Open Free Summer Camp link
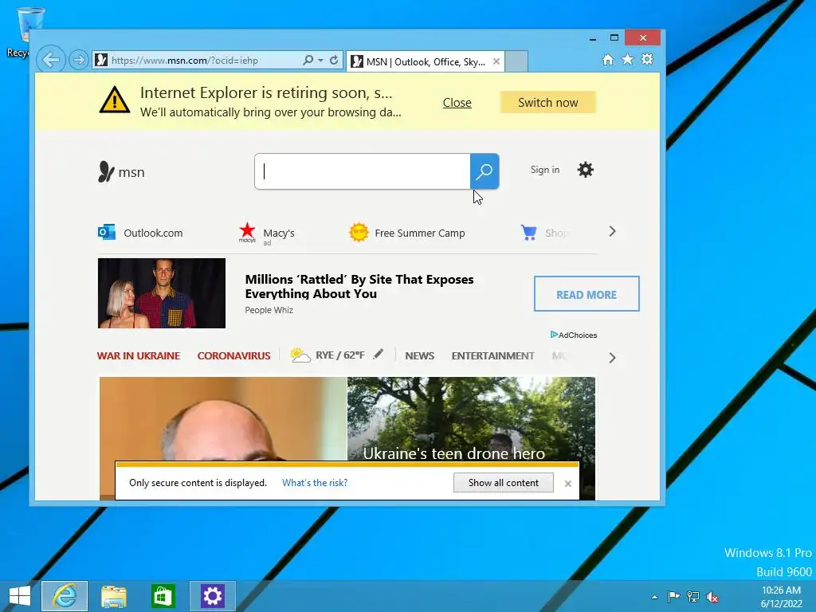 pos(419,233)
